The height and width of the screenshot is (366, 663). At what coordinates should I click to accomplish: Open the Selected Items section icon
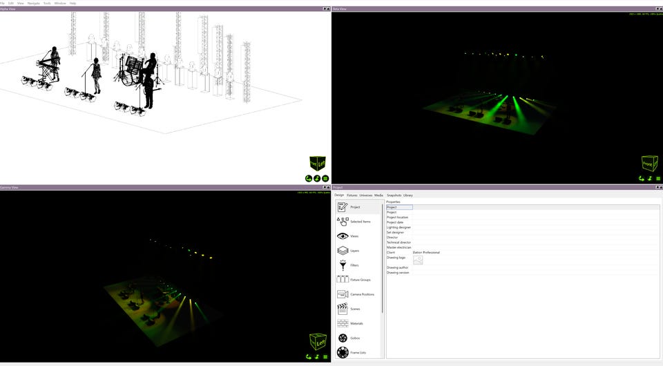[x=343, y=222]
